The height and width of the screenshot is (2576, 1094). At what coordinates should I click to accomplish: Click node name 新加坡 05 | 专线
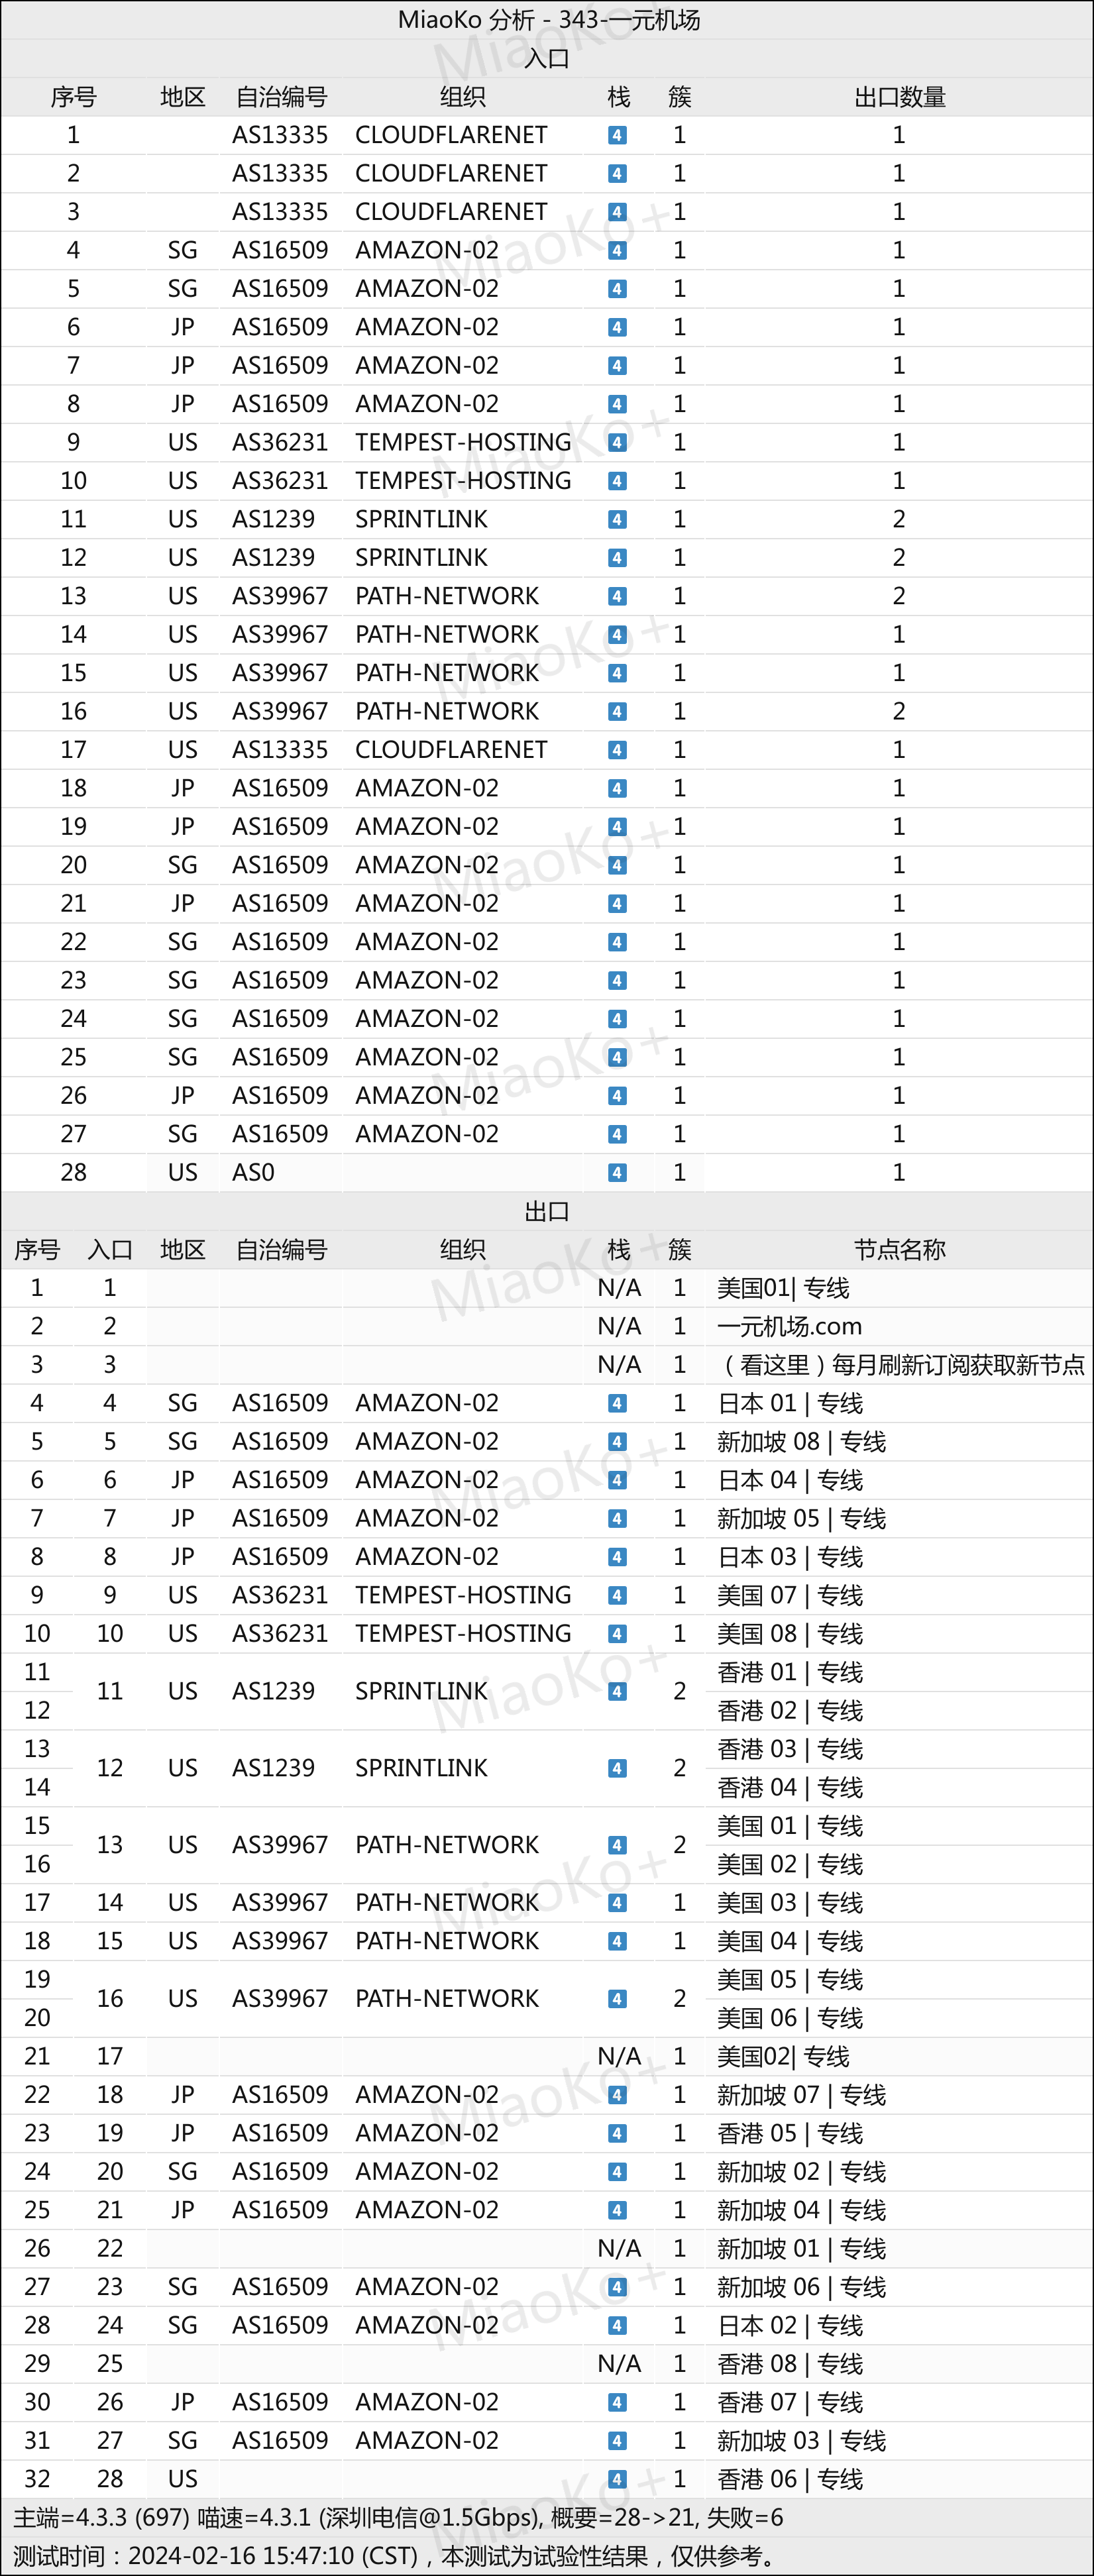(x=801, y=1519)
